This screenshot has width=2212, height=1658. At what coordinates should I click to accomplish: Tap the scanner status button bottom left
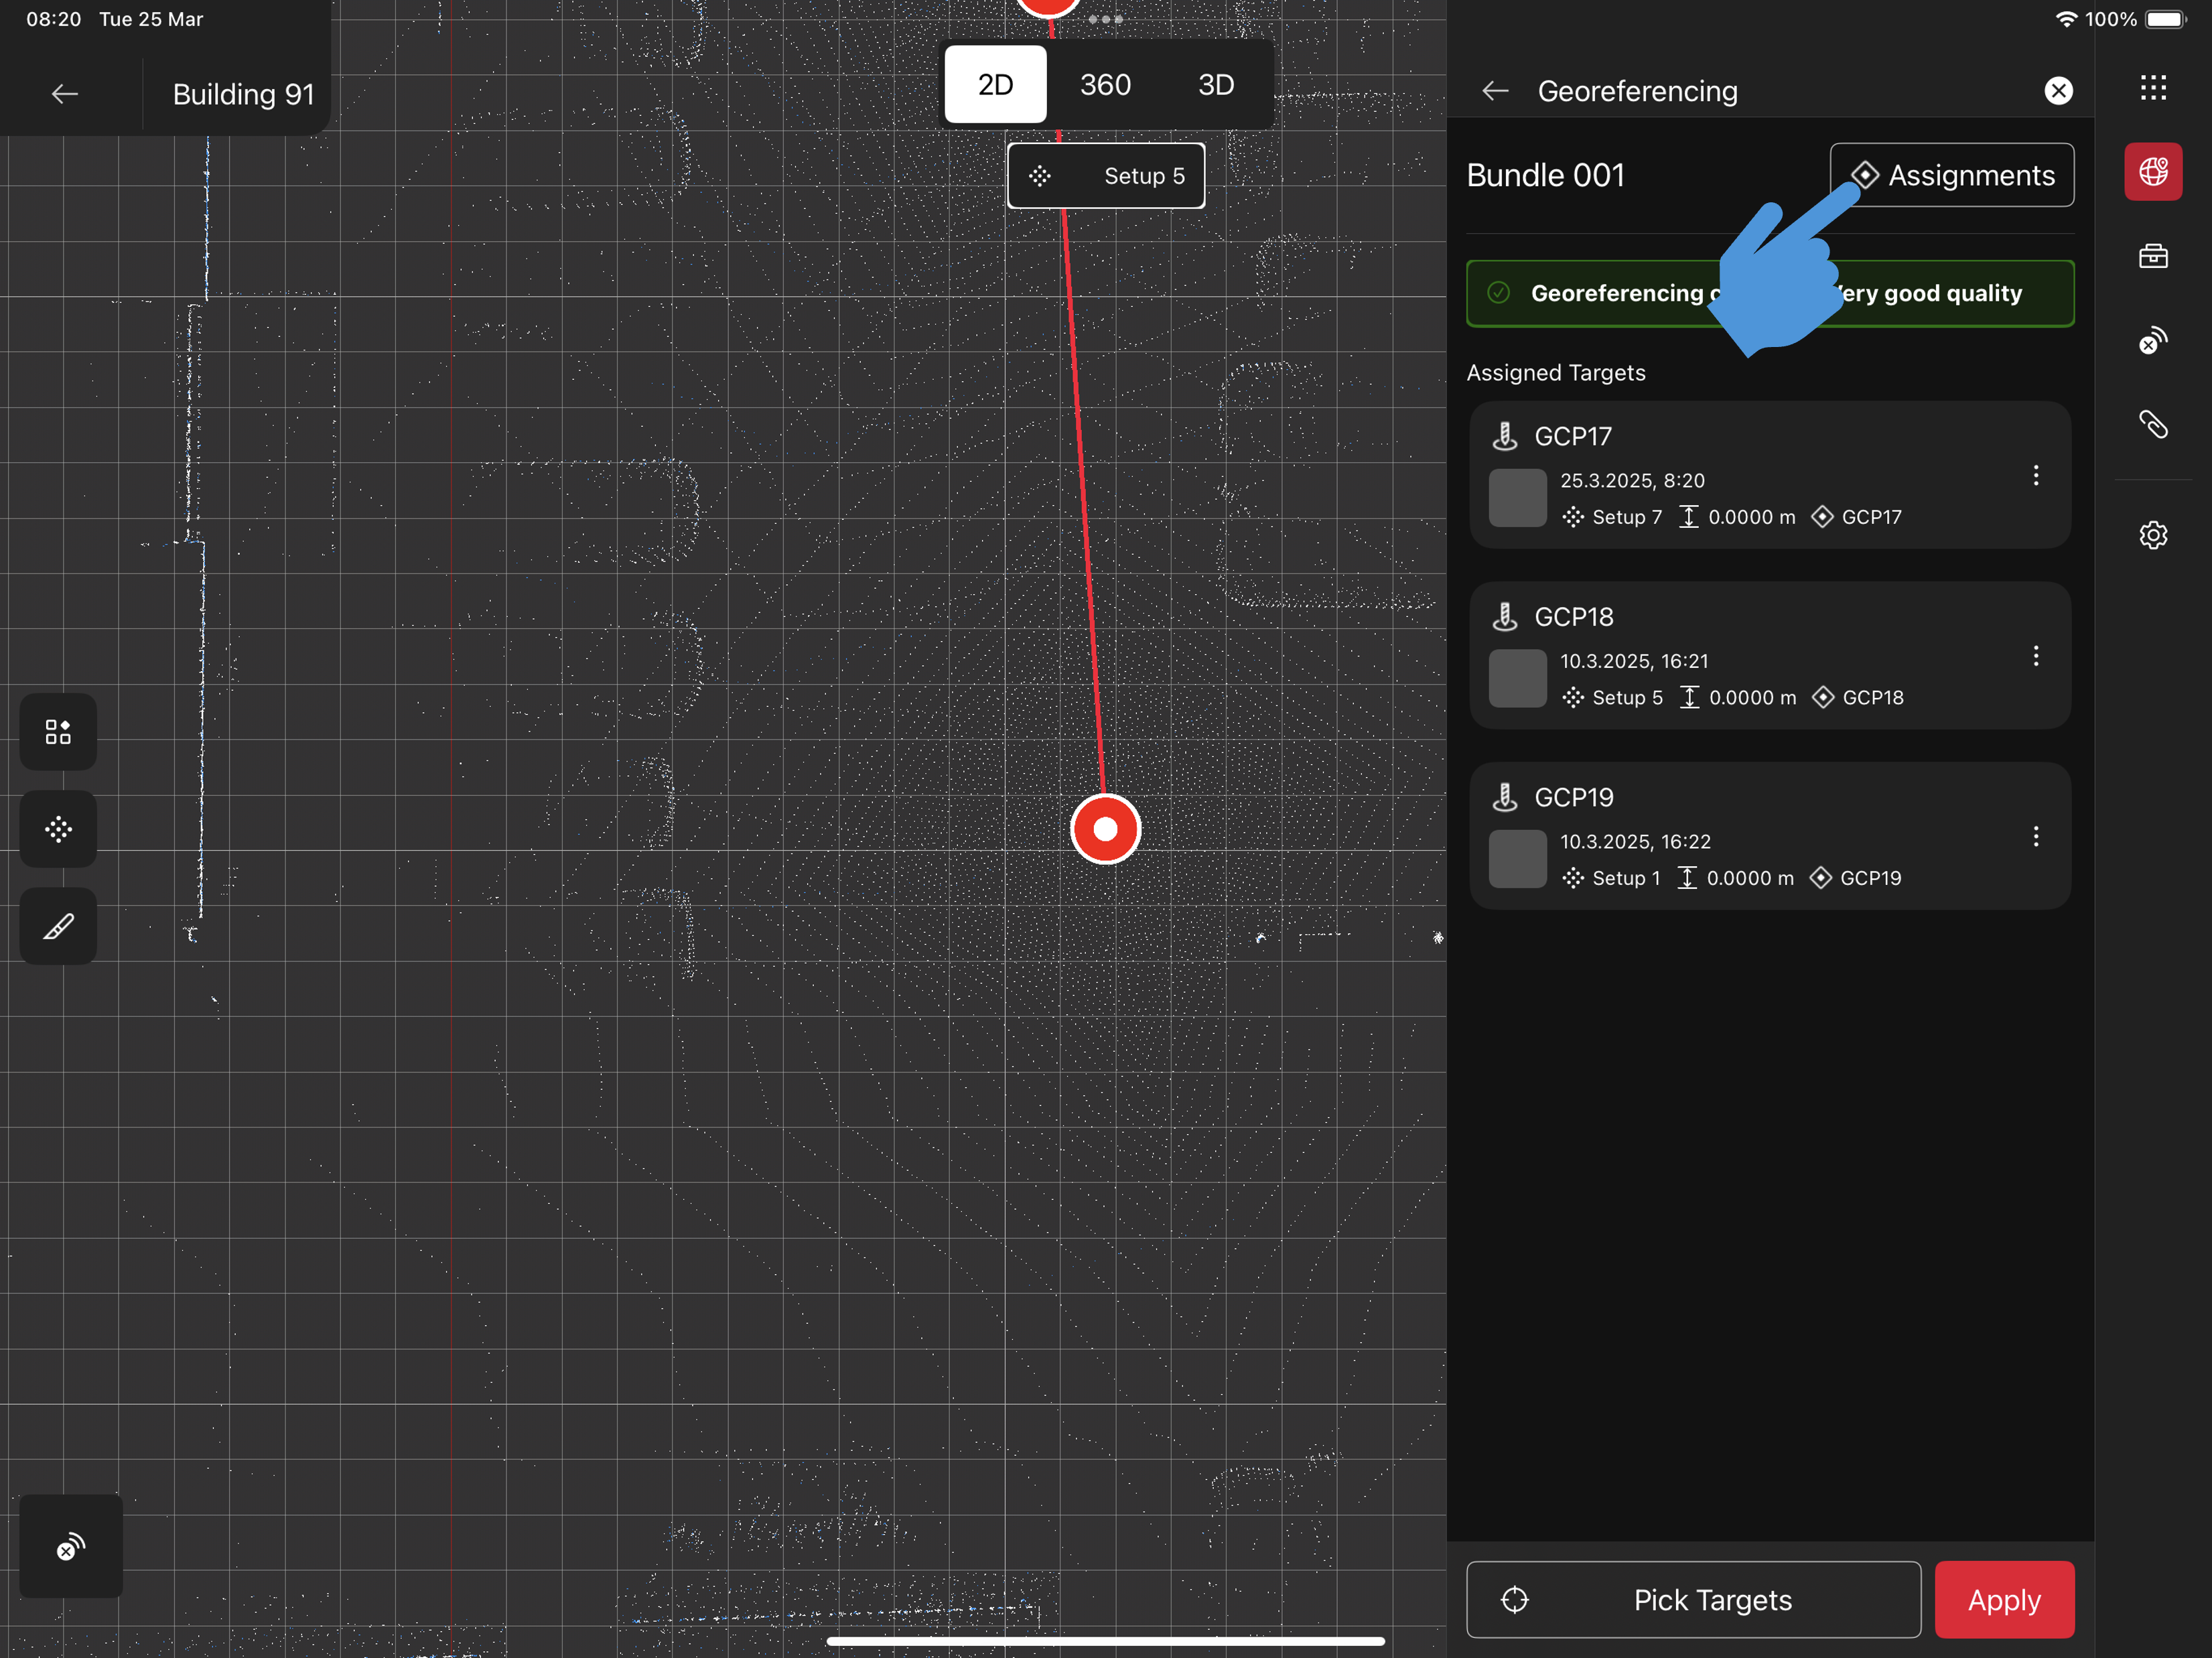[x=70, y=1546]
